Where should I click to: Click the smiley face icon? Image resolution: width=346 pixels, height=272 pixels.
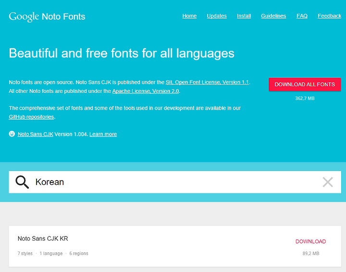tap(12, 134)
